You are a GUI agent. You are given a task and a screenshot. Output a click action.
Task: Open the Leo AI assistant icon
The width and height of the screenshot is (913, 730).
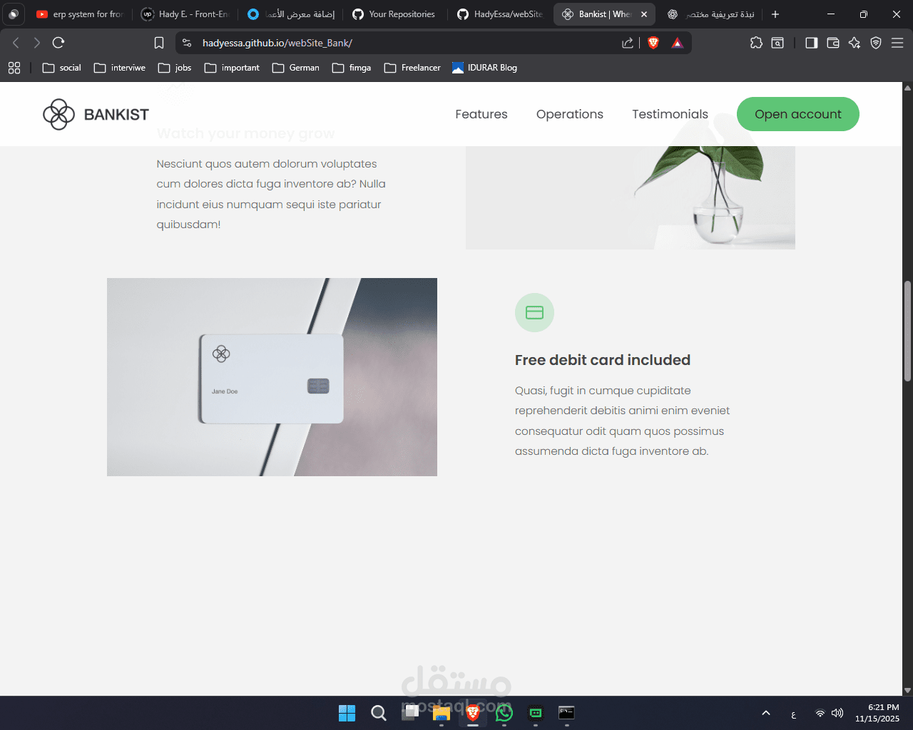(855, 43)
